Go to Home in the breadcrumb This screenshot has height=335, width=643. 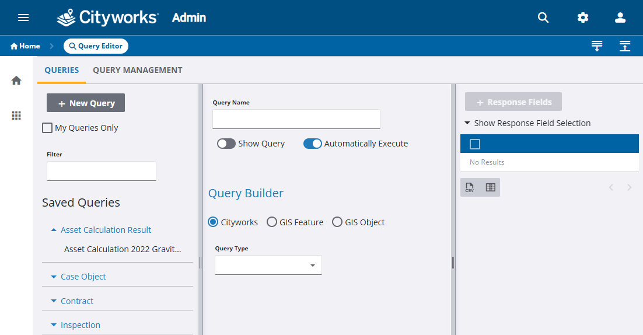pos(25,46)
